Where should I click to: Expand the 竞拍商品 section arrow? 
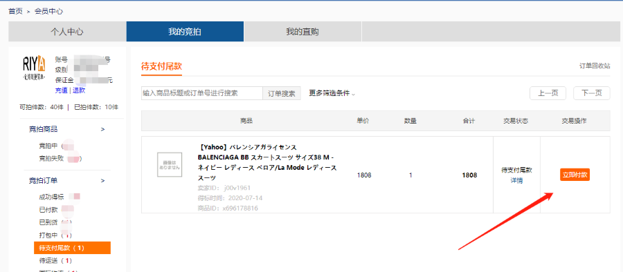[102, 129]
